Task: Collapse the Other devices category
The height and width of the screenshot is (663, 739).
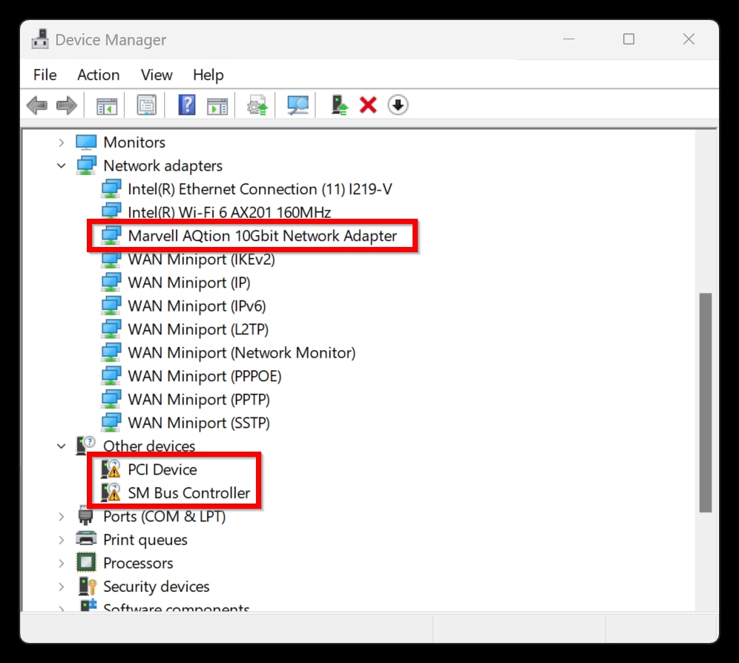Action: point(62,446)
